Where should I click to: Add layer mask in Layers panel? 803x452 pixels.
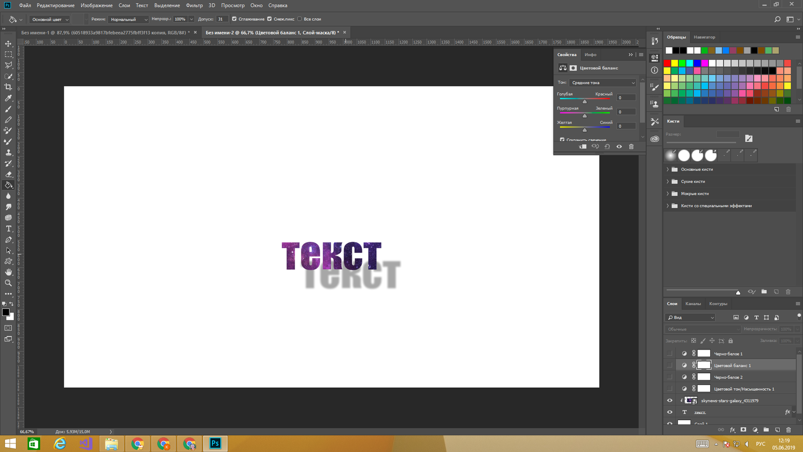743,430
